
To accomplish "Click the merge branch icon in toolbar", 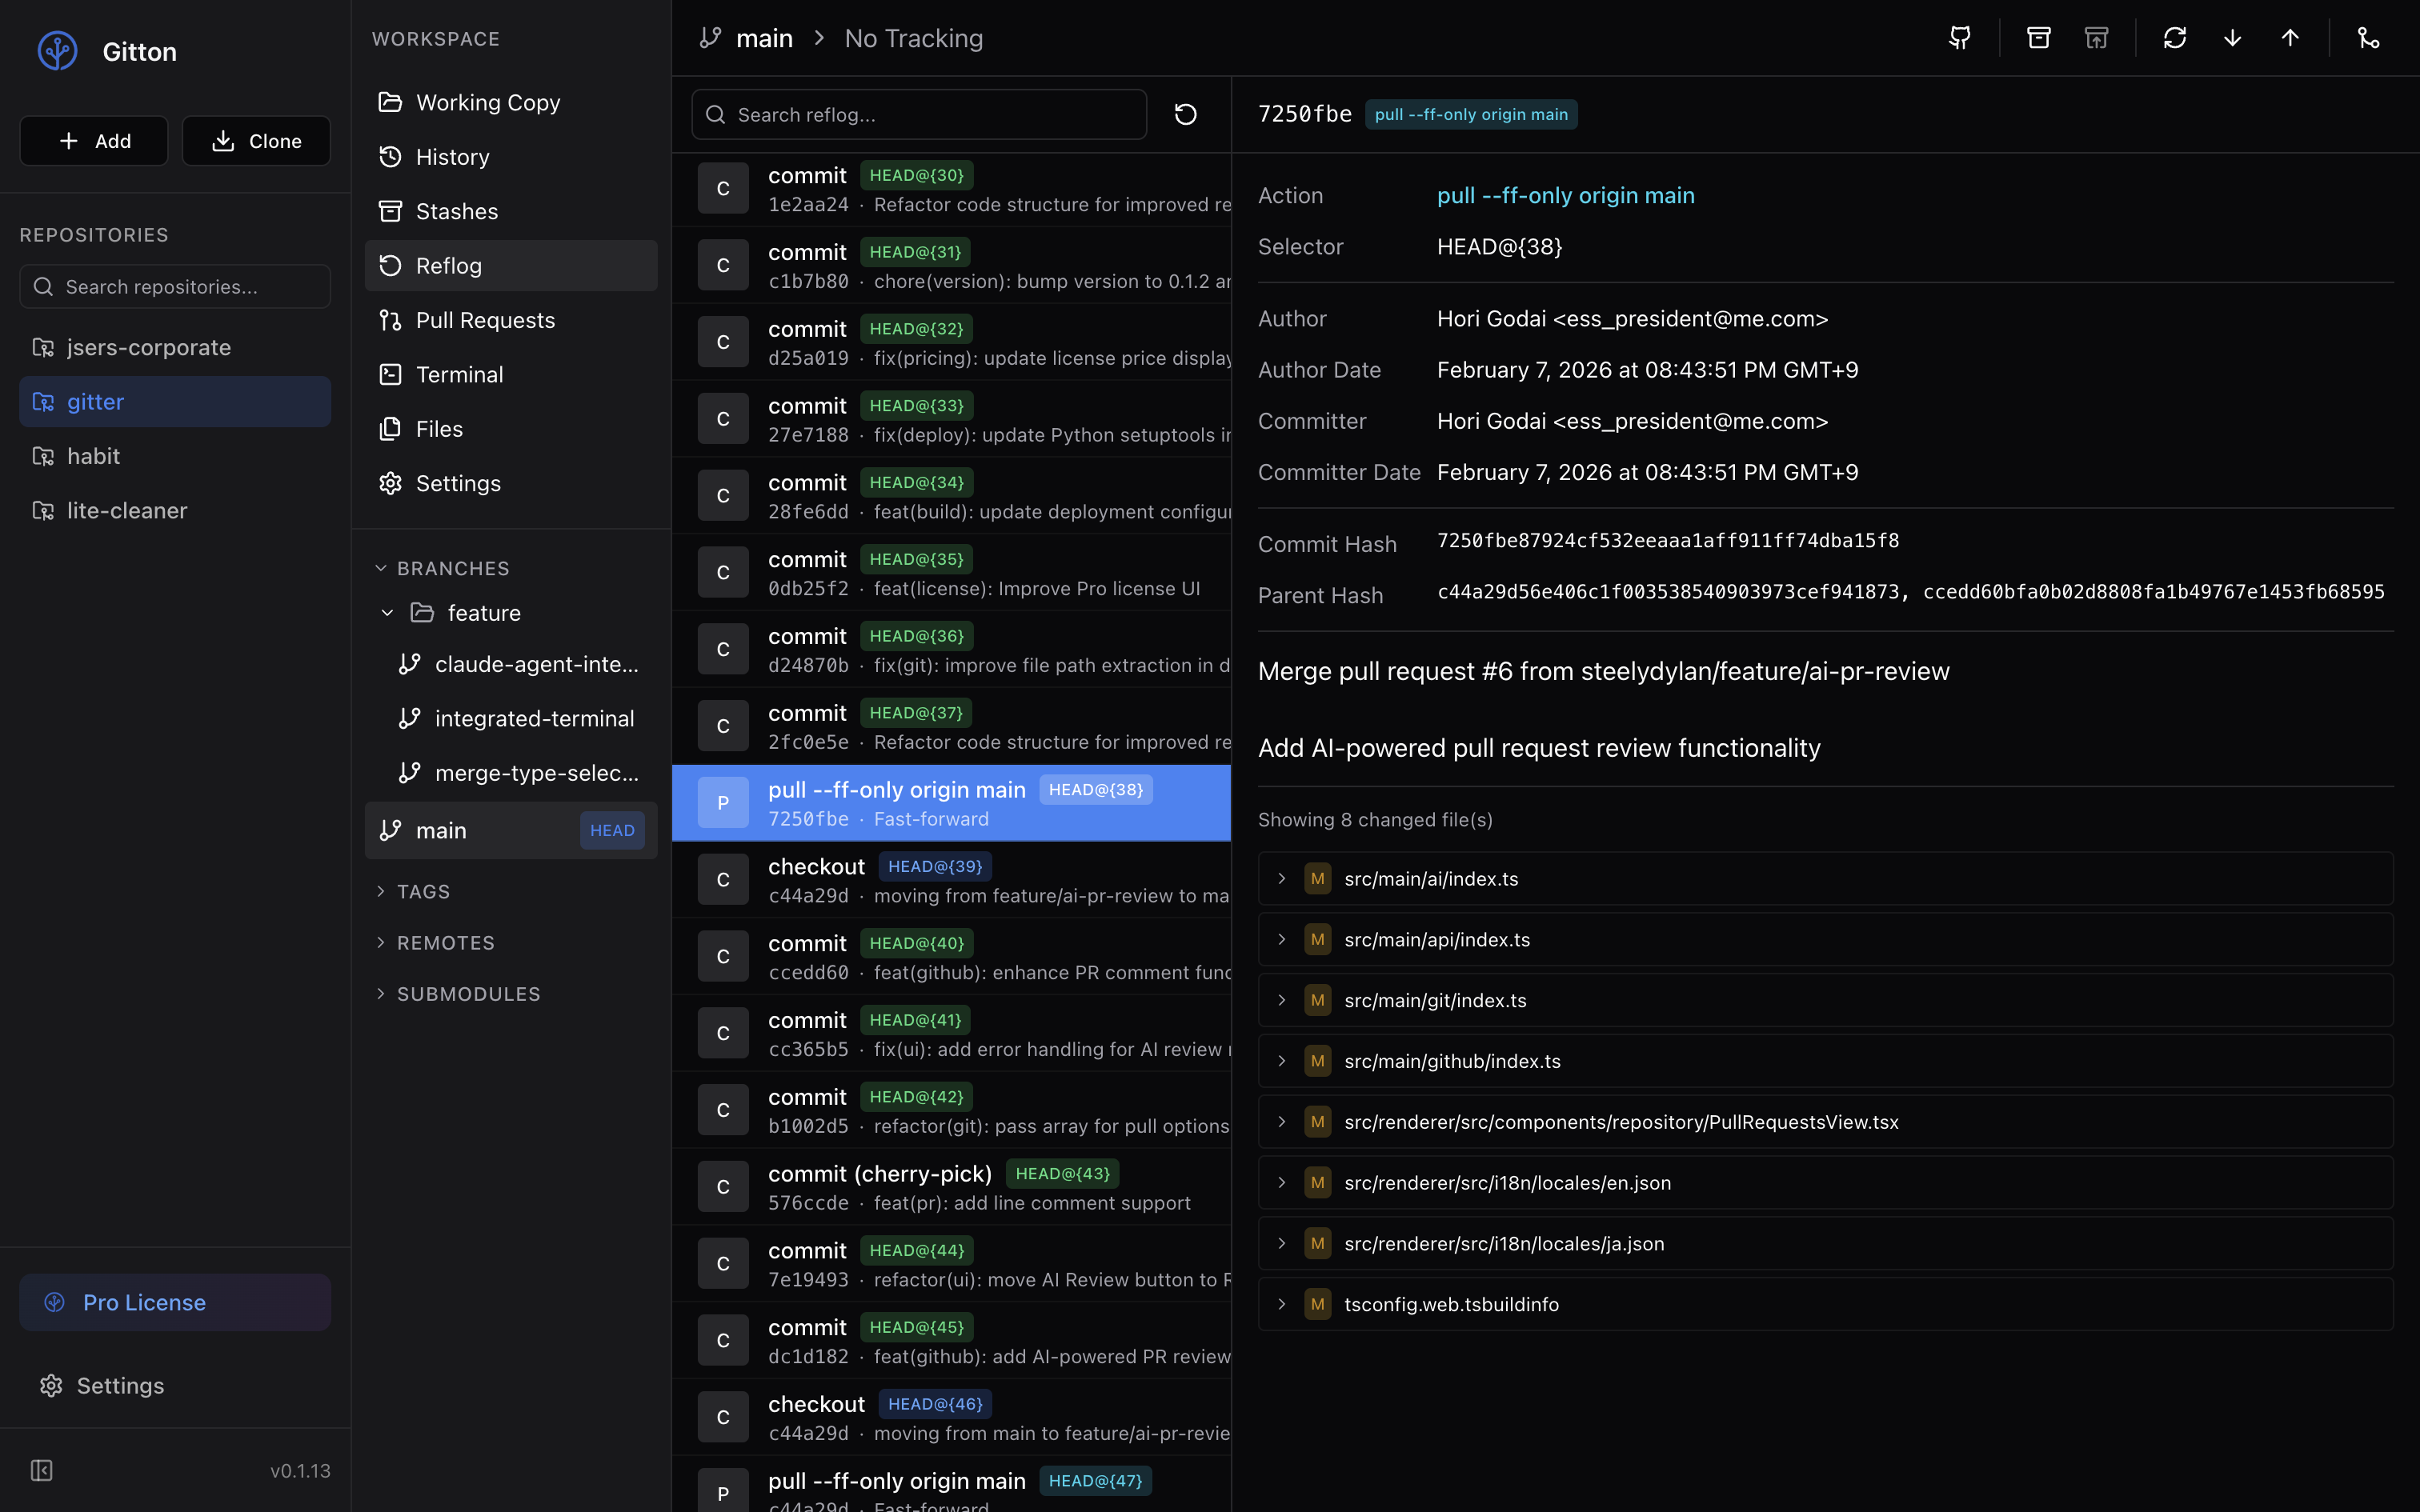I will pos(2368,38).
